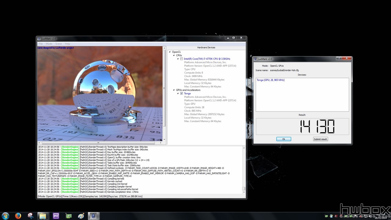Select the CPUs tree label

(179, 55)
